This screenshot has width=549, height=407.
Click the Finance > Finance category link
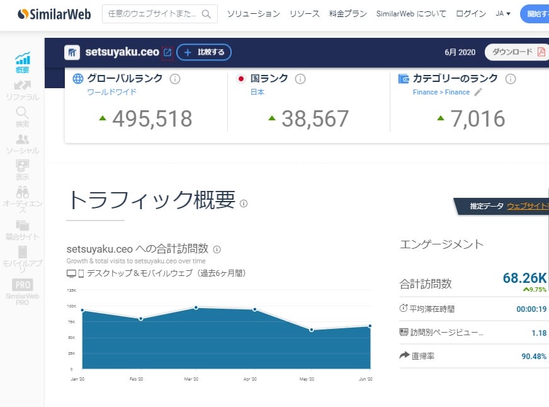441,92
